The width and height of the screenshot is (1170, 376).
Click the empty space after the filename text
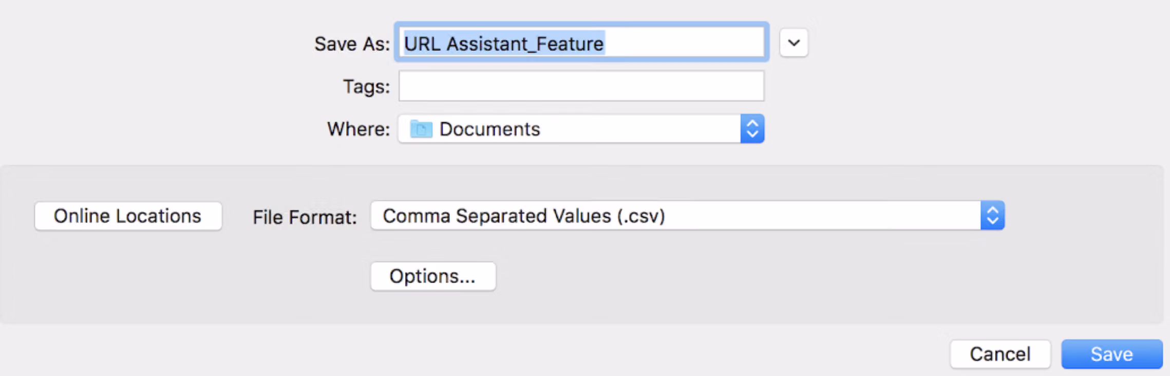pyautogui.click(x=683, y=43)
